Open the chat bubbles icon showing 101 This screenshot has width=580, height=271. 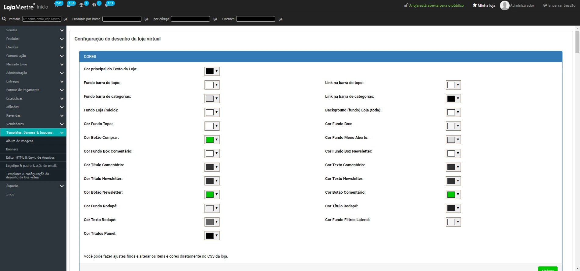click(x=107, y=5)
